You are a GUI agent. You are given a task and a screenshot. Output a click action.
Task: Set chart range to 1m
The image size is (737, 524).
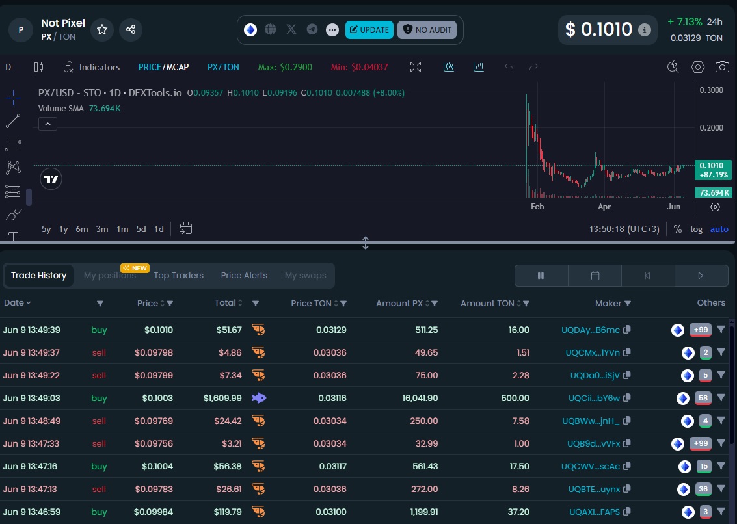(122, 229)
